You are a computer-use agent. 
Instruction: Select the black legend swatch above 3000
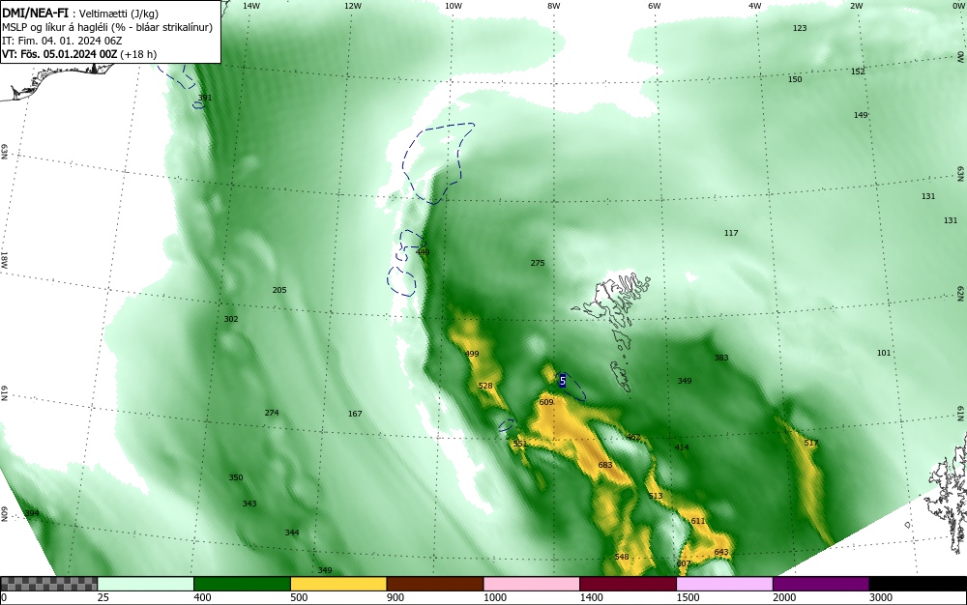coord(918,584)
